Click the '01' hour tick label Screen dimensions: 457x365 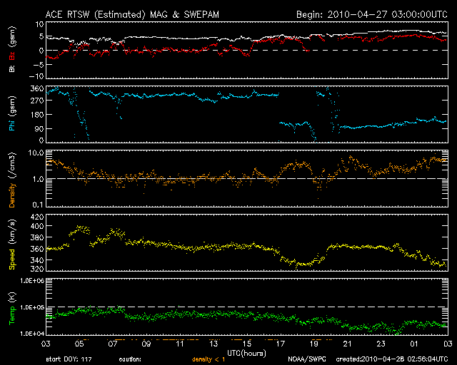coord(414,344)
